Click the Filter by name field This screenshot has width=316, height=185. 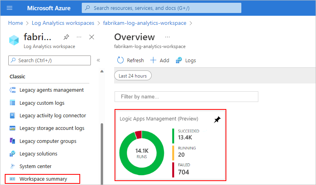click(186, 96)
